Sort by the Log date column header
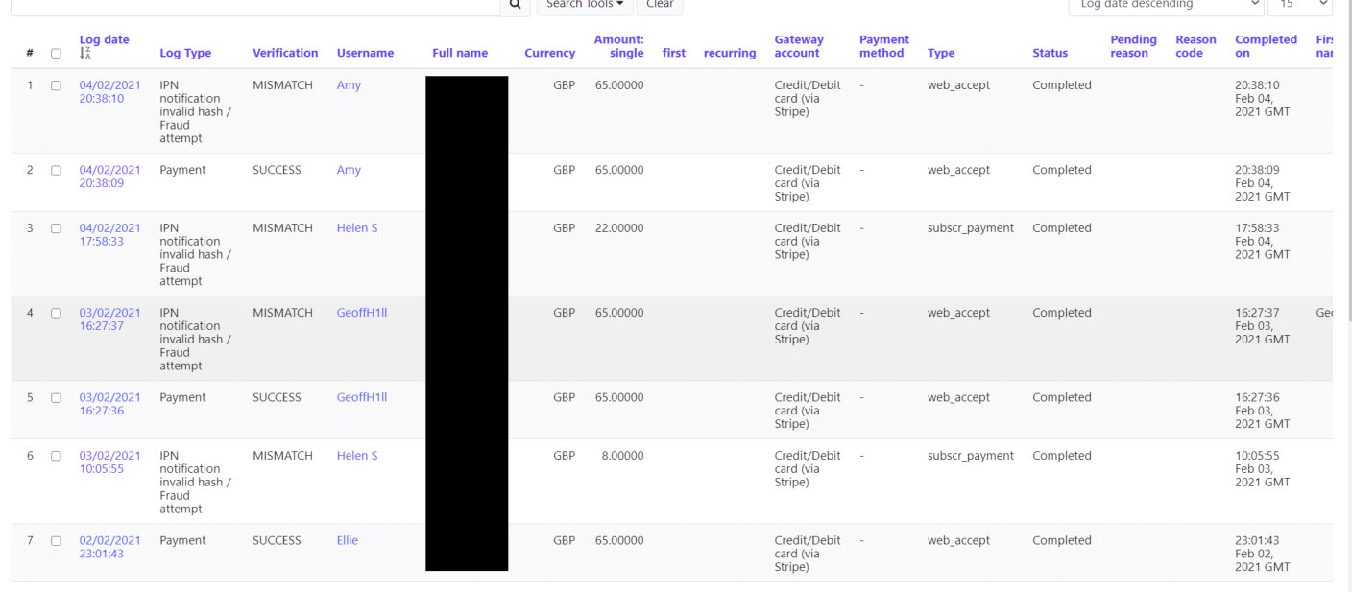The image size is (1352, 592). pos(104,39)
